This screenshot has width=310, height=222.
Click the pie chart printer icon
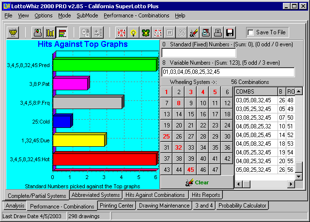(38, 32)
